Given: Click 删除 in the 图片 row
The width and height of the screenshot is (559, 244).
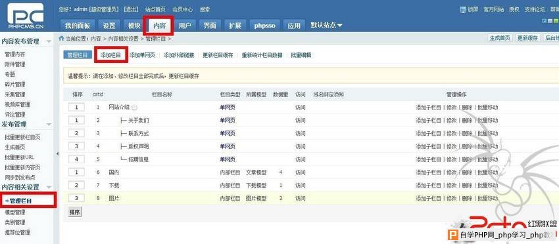Looking at the screenshot, I should 467,198.
